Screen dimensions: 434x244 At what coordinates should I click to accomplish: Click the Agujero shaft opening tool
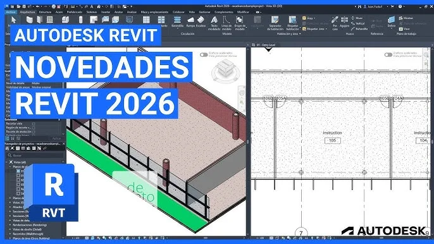pos(344,22)
